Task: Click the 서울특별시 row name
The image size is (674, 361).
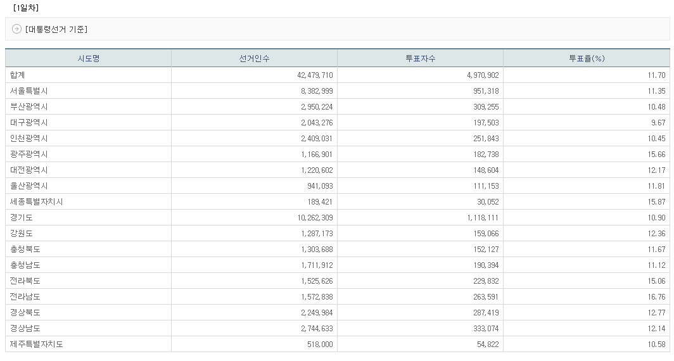Action: coord(29,91)
